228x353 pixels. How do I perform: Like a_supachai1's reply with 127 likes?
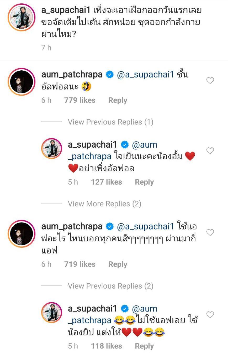[x=210, y=150]
